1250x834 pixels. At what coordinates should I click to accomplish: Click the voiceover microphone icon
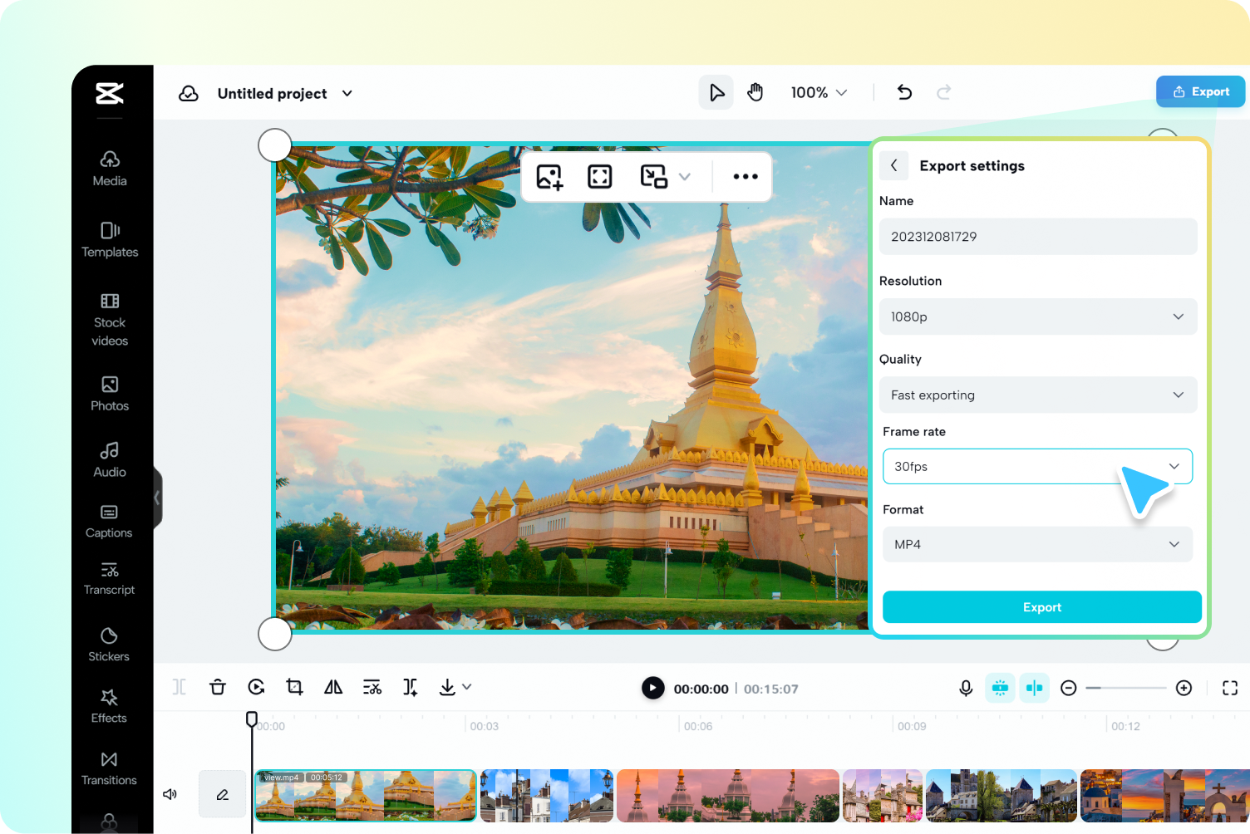[x=965, y=688]
